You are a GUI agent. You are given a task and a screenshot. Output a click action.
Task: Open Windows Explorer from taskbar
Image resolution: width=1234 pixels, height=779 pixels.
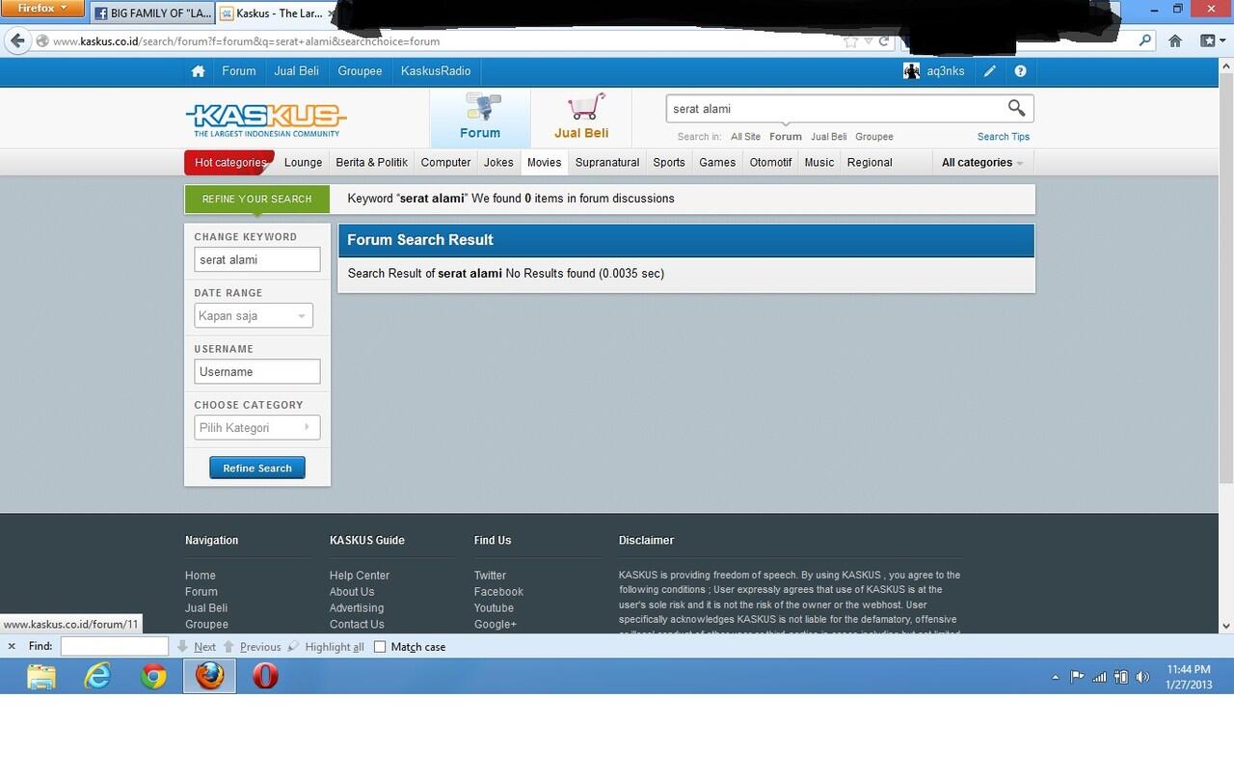click(41, 677)
